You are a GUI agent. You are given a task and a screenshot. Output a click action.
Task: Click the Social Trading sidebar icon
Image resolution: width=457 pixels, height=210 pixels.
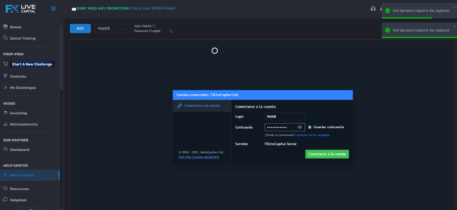point(5,38)
